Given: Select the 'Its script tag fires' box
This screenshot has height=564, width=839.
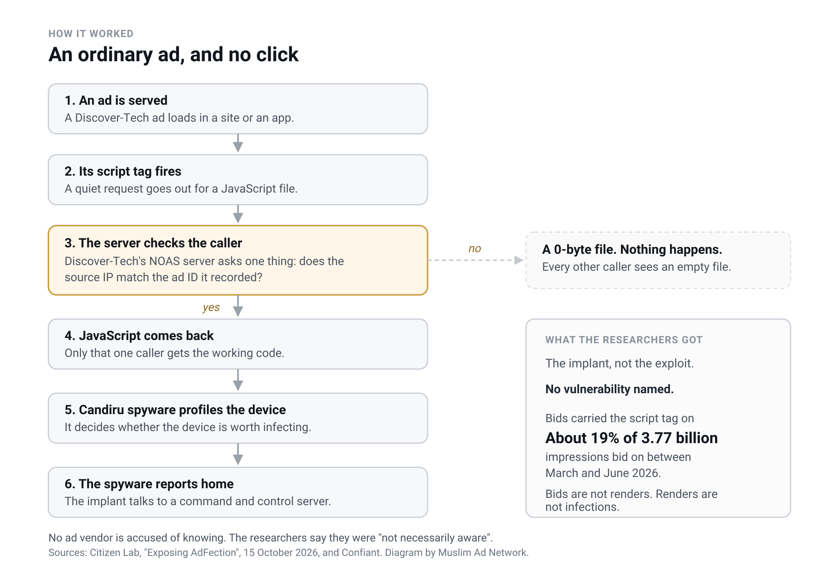Looking at the screenshot, I should point(238,180).
